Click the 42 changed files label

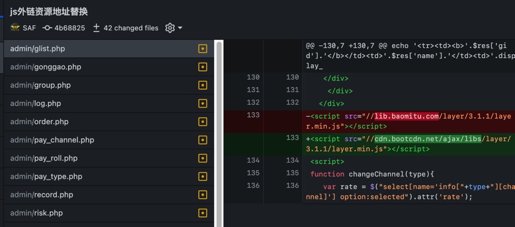[131, 28]
